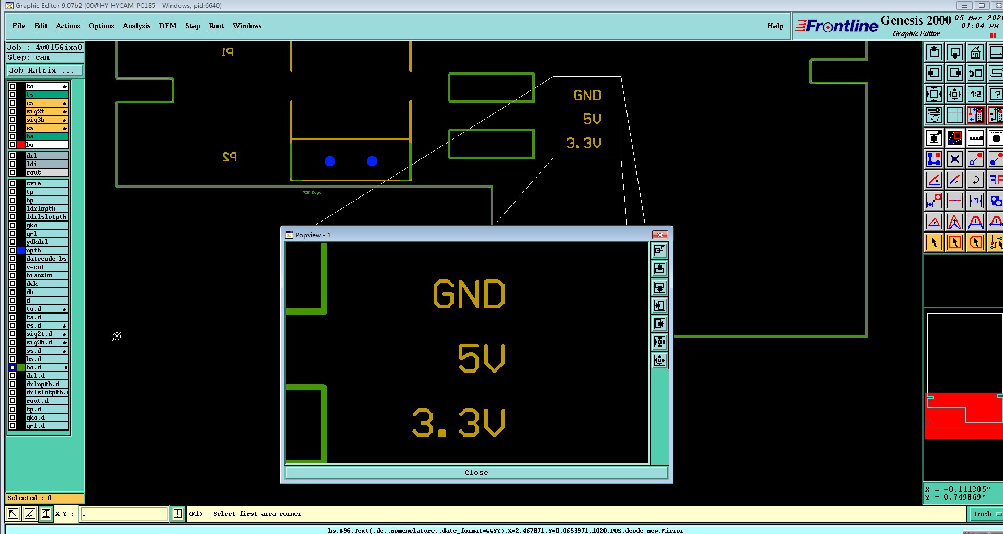Viewport: 1003px width, 534px height.
Task: Open the Help menu
Action: click(x=776, y=26)
